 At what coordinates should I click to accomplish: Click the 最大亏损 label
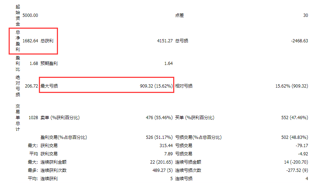point(49,86)
